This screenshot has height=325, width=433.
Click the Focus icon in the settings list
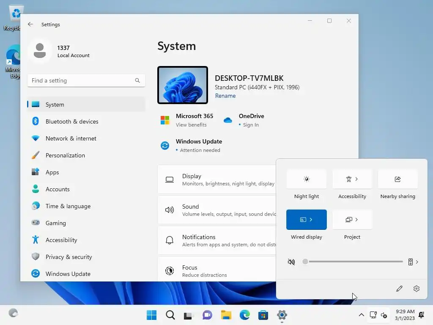point(170,271)
